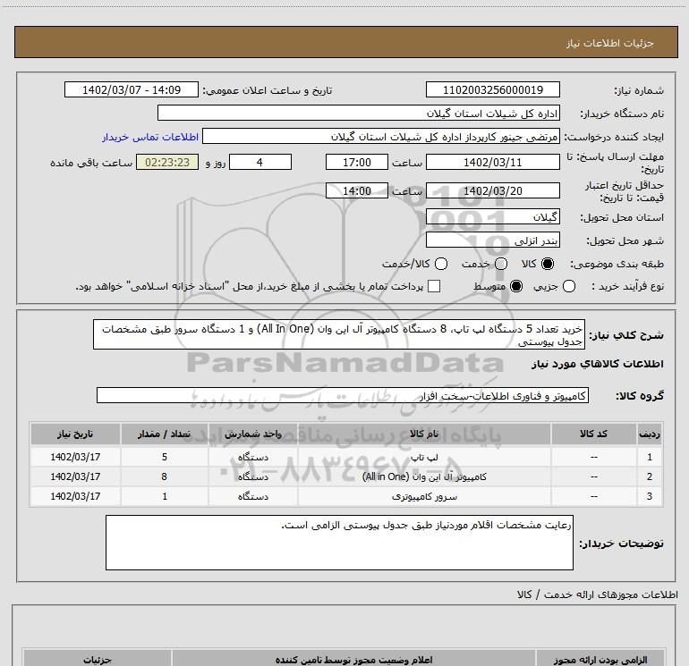
Task: Click the واحد شمارش column header
Action: (x=253, y=434)
